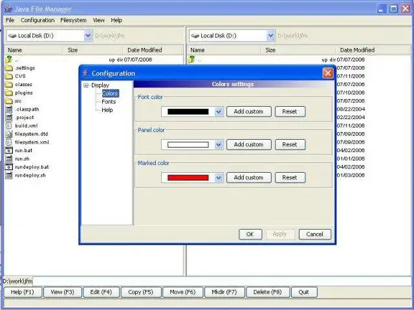The height and width of the screenshot is (310, 414).
Task: Click the filesystem.dtd file icon
Action: click(9, 134)
